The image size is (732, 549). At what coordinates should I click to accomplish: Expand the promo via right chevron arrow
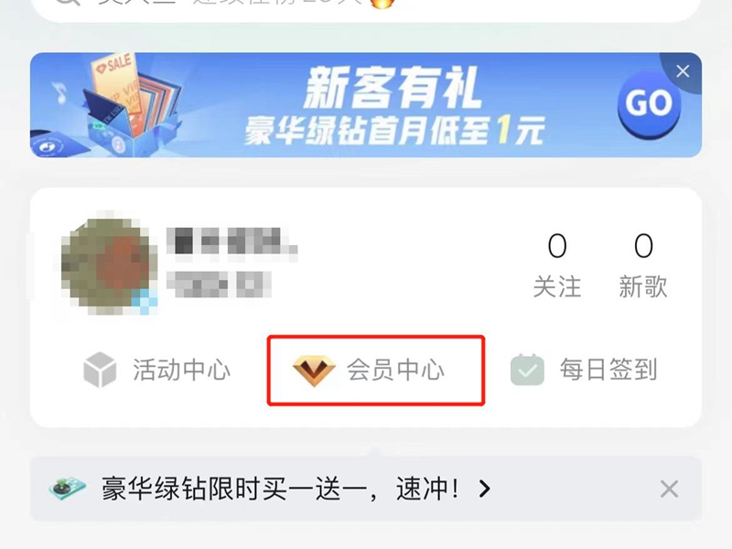tap(485, 489)
